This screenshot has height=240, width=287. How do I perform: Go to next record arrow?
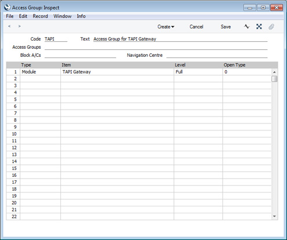(19, 26)
